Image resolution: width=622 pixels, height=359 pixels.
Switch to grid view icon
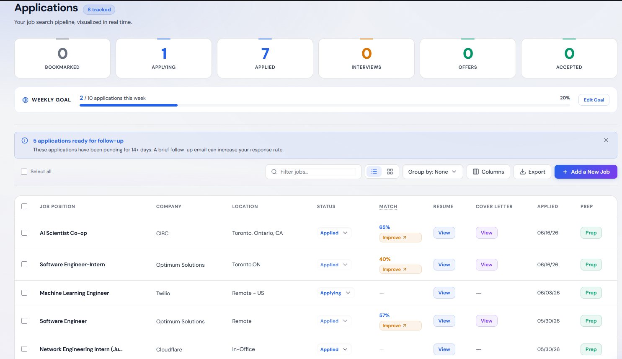click(x=390, y=172)
